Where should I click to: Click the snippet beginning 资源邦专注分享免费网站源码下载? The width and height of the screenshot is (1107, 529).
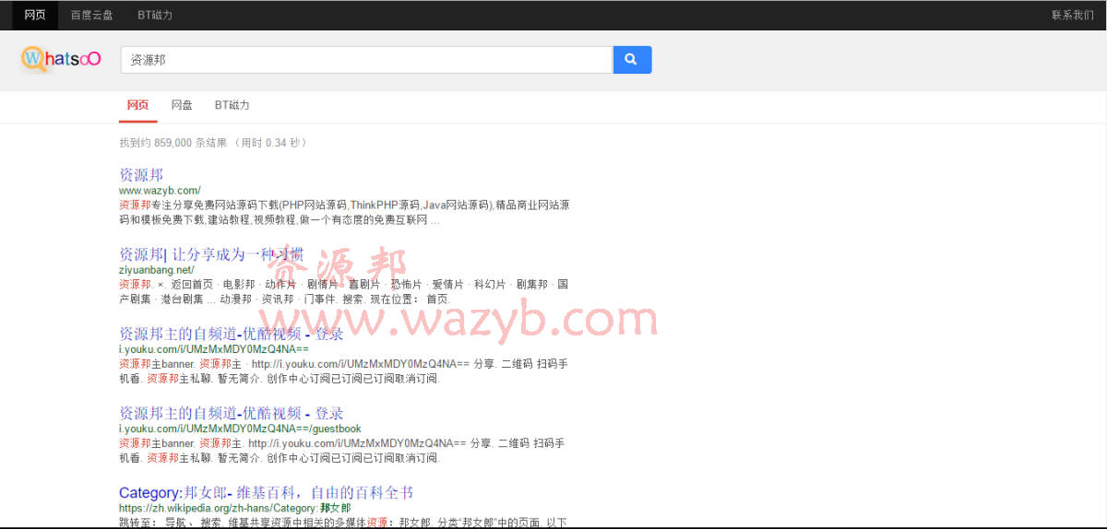(x=344, y=213)
